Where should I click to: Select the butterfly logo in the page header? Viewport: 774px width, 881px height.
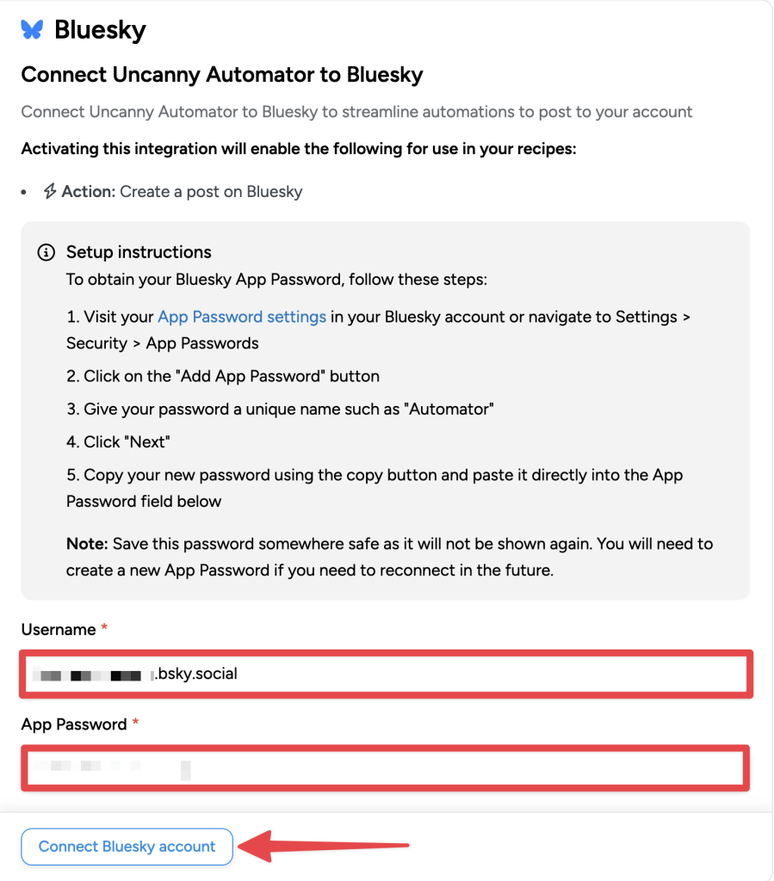pos(32,28)
